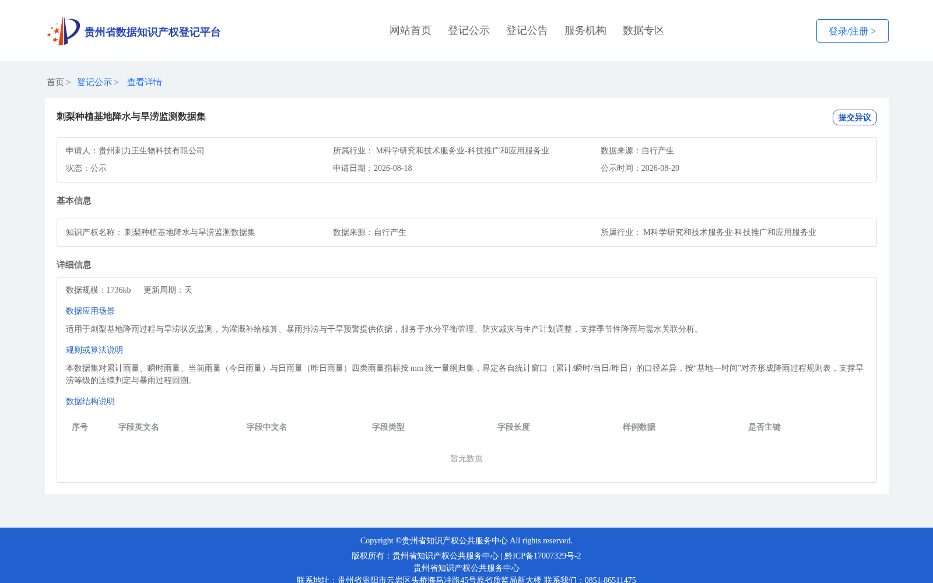Click the 基本信息 section heading

[74, 201]
